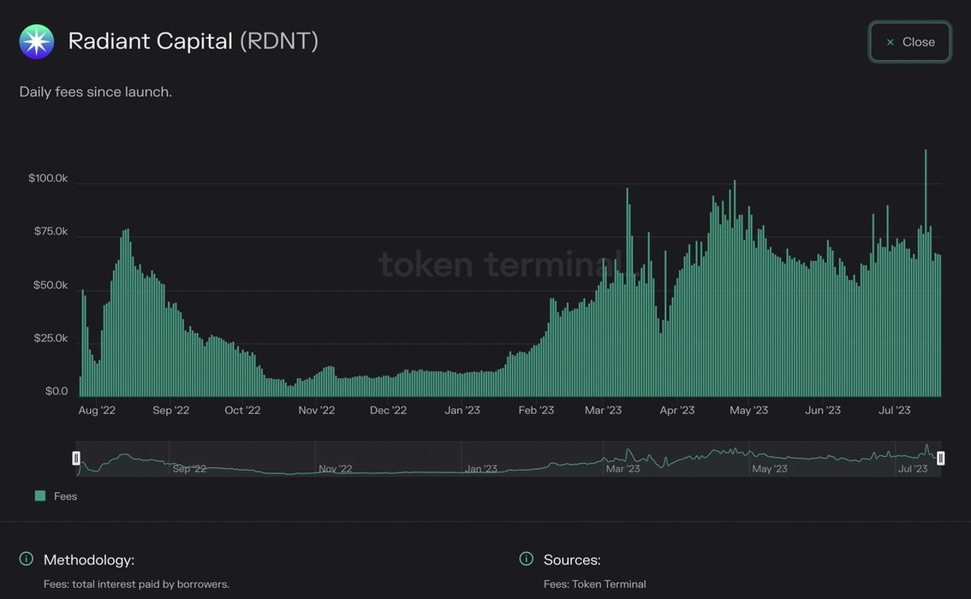Click the Methodology info icon

(26, 559)
